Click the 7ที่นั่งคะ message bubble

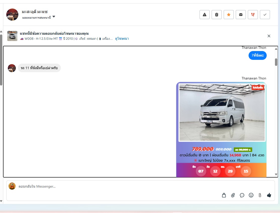[x=257, y=55]
